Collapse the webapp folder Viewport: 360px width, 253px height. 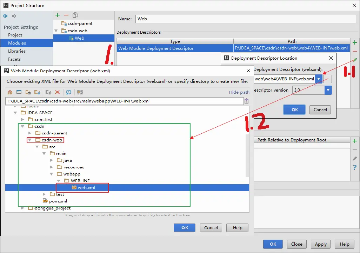tap(52, 174)
